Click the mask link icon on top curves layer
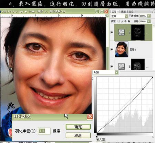This screenshot has height=143, width=155. (x=130, y=33)
